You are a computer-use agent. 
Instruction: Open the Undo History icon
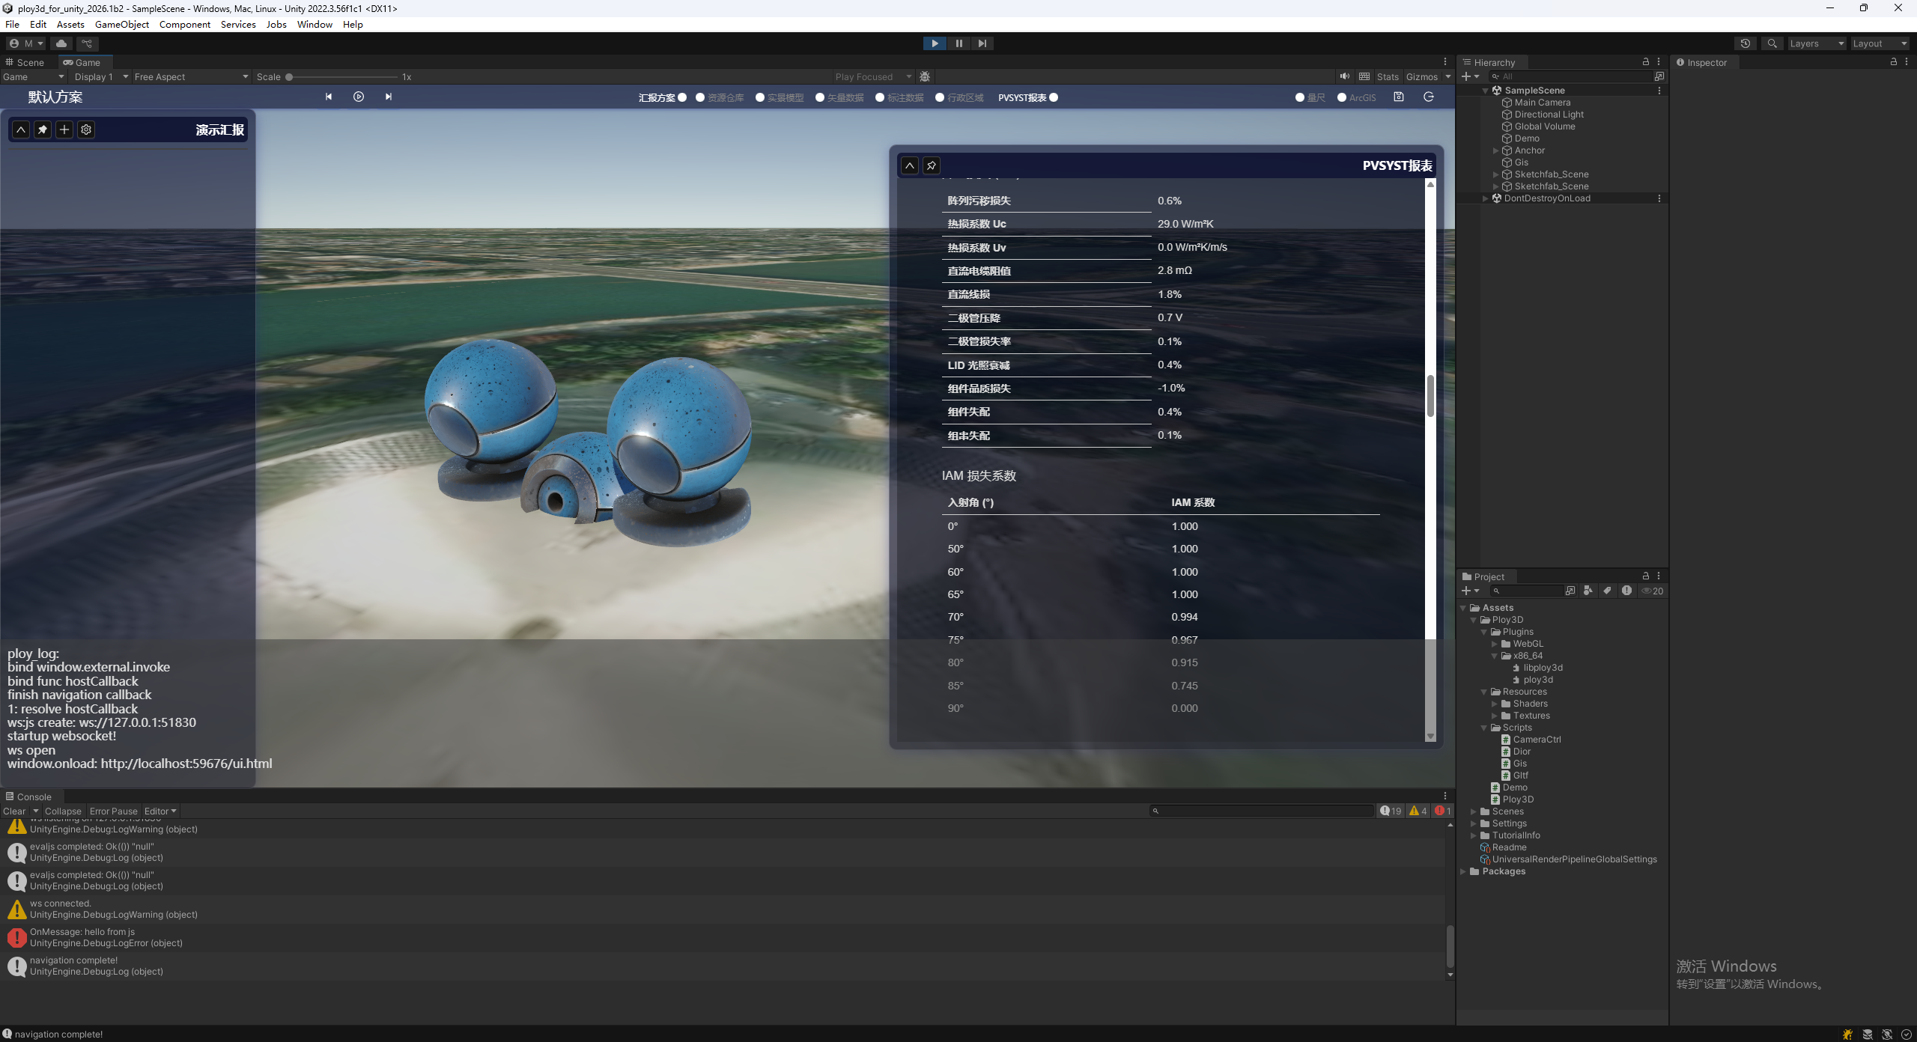click(1745, 43)
